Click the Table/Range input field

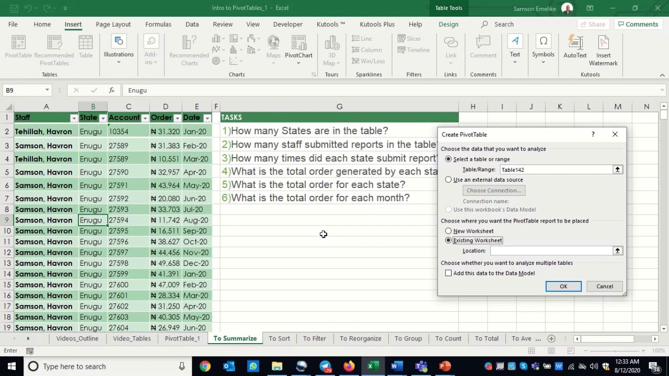point(556,170)
